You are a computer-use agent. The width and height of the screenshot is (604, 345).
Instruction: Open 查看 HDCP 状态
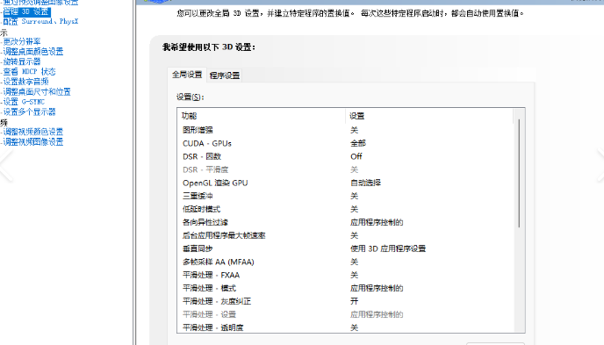click(x=29, y=72)
